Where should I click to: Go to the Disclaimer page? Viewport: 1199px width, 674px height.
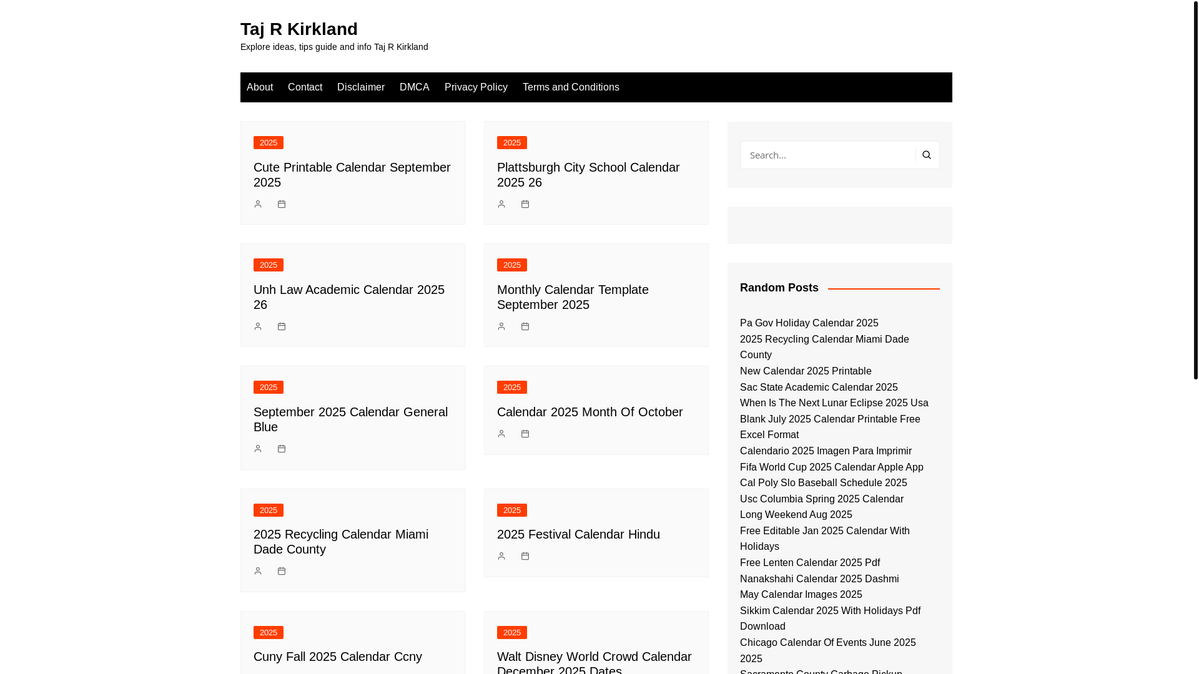(x=361, y=87)
